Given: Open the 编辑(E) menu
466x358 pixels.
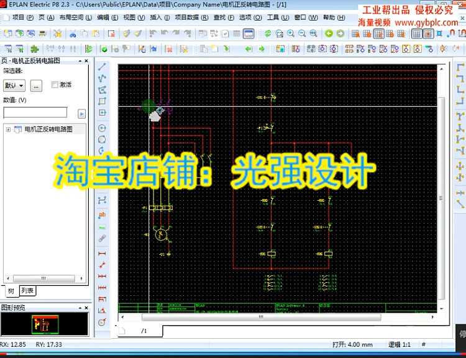Looking at the screenshot, I should point(107,17).
